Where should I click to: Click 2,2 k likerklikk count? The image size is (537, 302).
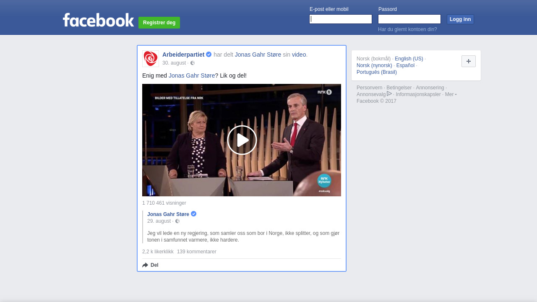coord(158,252)
